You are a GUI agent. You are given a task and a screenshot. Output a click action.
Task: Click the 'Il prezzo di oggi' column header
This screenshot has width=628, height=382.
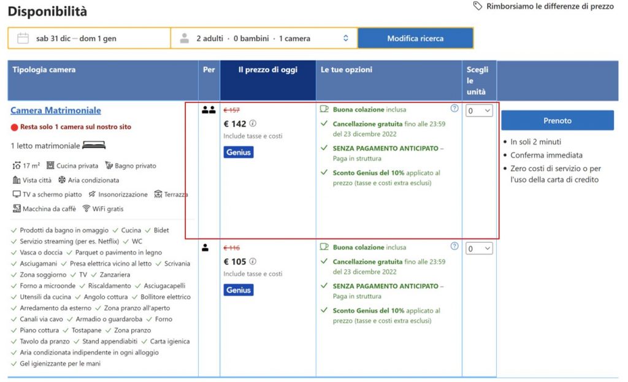(267, 70)
